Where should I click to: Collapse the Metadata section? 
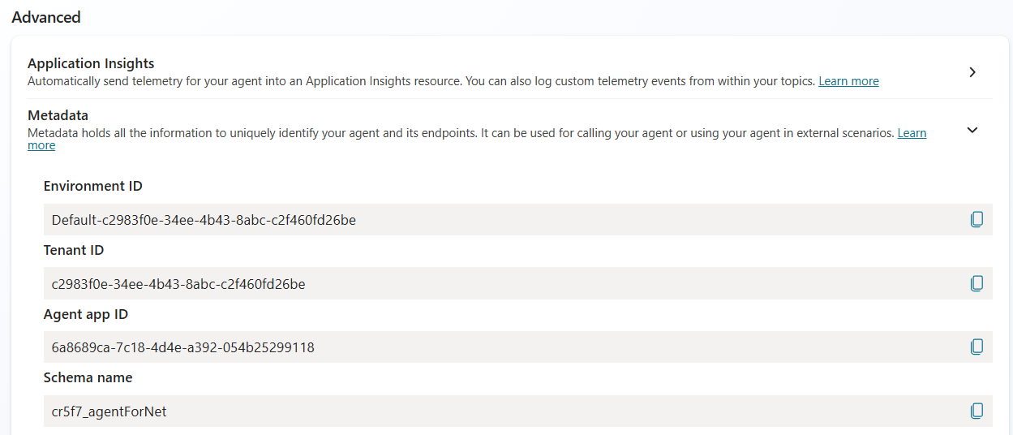click(972, 130)
